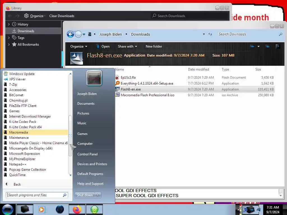287x215 pixels.
Task: Open Control Panel from Start menu
Action: (x=87, y=154)
